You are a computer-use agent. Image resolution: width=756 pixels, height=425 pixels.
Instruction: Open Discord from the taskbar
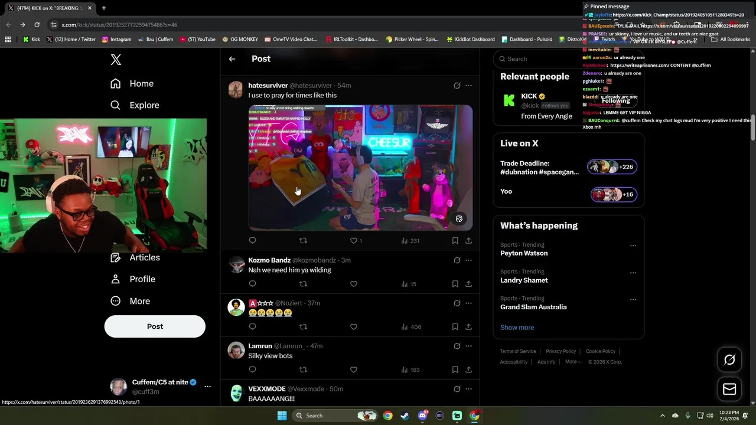click(x=422, y=416)
